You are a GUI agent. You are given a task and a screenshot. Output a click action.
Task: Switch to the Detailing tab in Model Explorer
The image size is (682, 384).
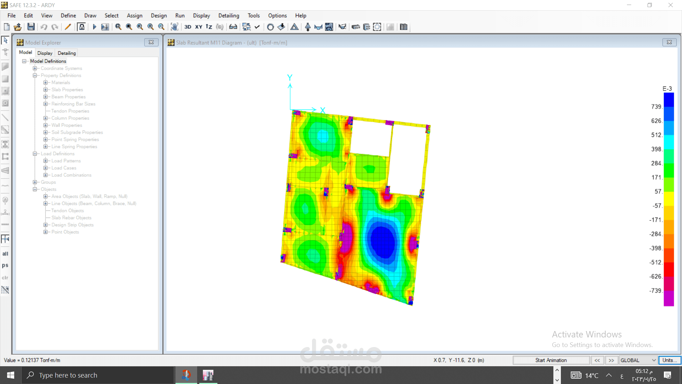point(67,53)
